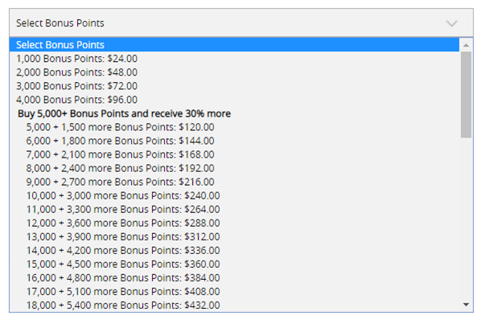Open the Select Bonus Points combo box
The height and width of the screenshot is (320, 481).
[x=241, y=23]
